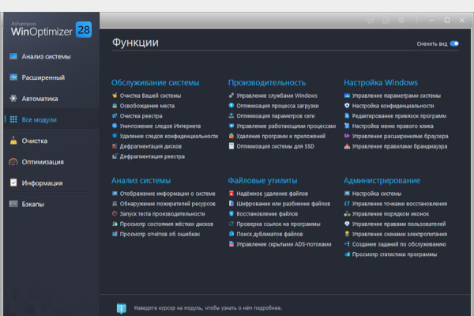The width and height of the screenshot is (474, 316).
Task: Click the info icon in the bottom bar
Action: [x=121, y=308]
